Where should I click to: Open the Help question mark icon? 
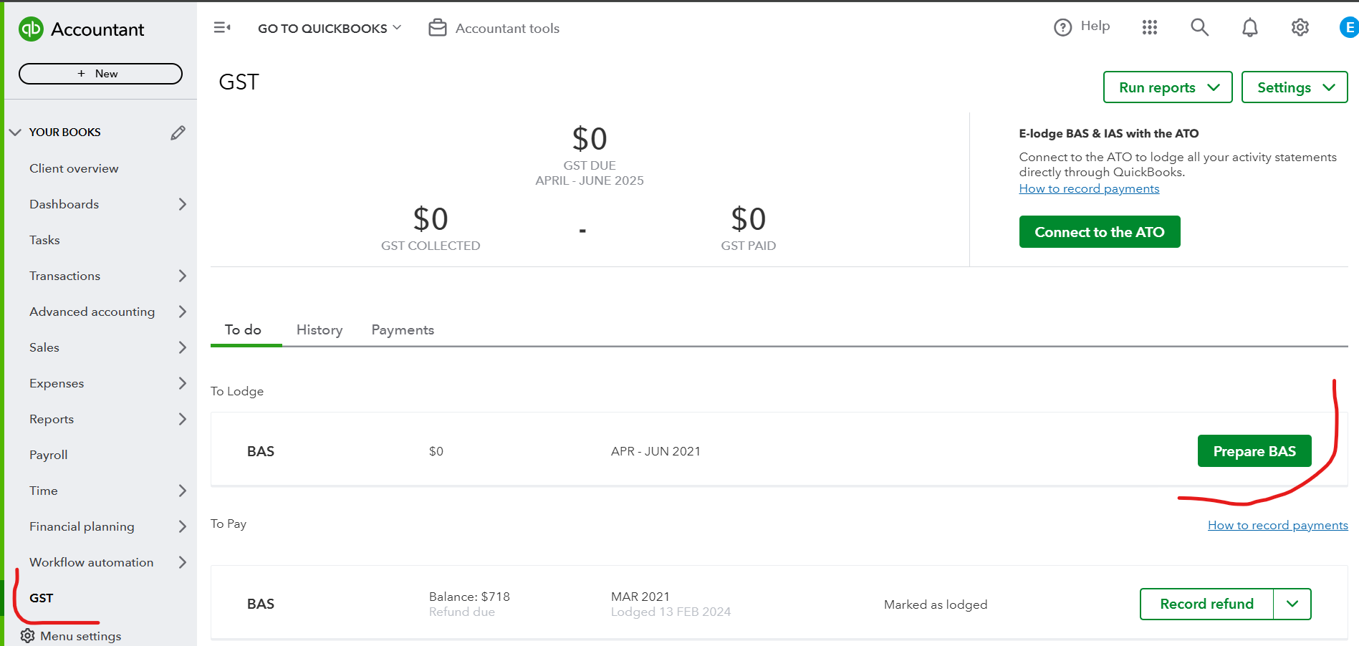[1062, 27]
